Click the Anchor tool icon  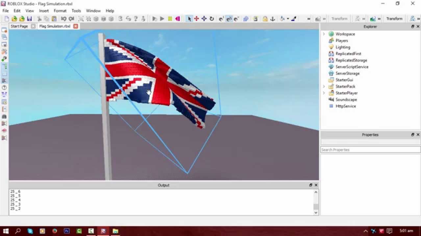click(x=272, y=19)
